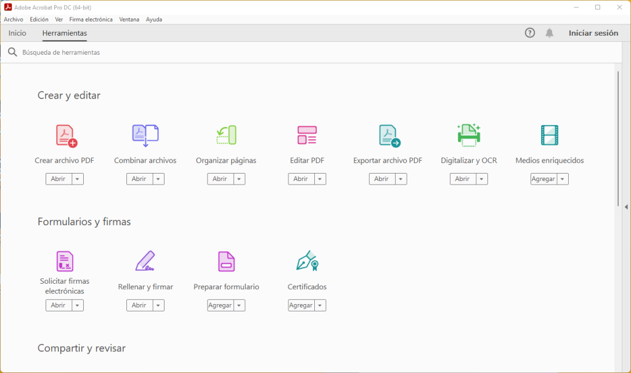
Task: Open the Ayuda menu
Action: point(154,19)
